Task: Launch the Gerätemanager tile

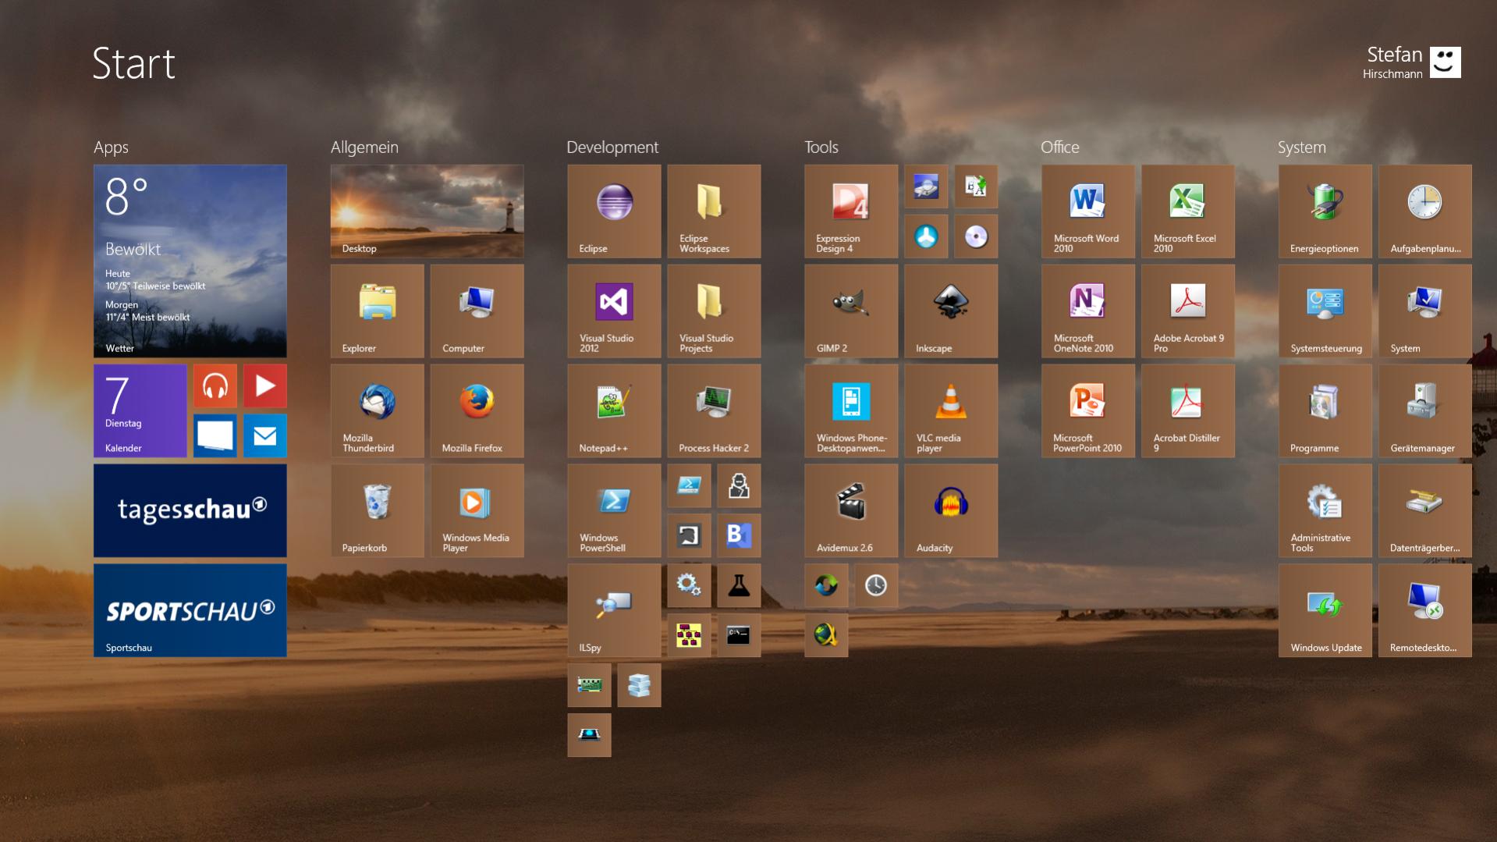Action: pos(1426,410)
